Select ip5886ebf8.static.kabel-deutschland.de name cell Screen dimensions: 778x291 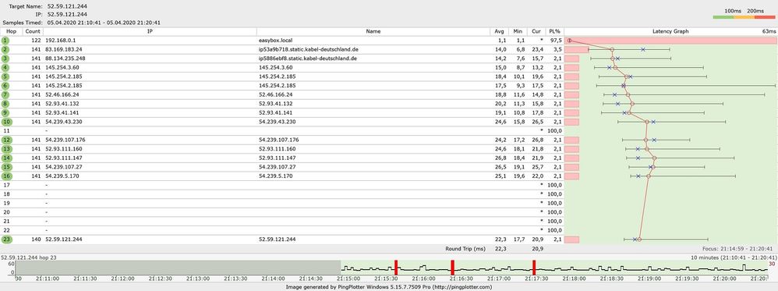pyautogui.click(x=309, y=59)
